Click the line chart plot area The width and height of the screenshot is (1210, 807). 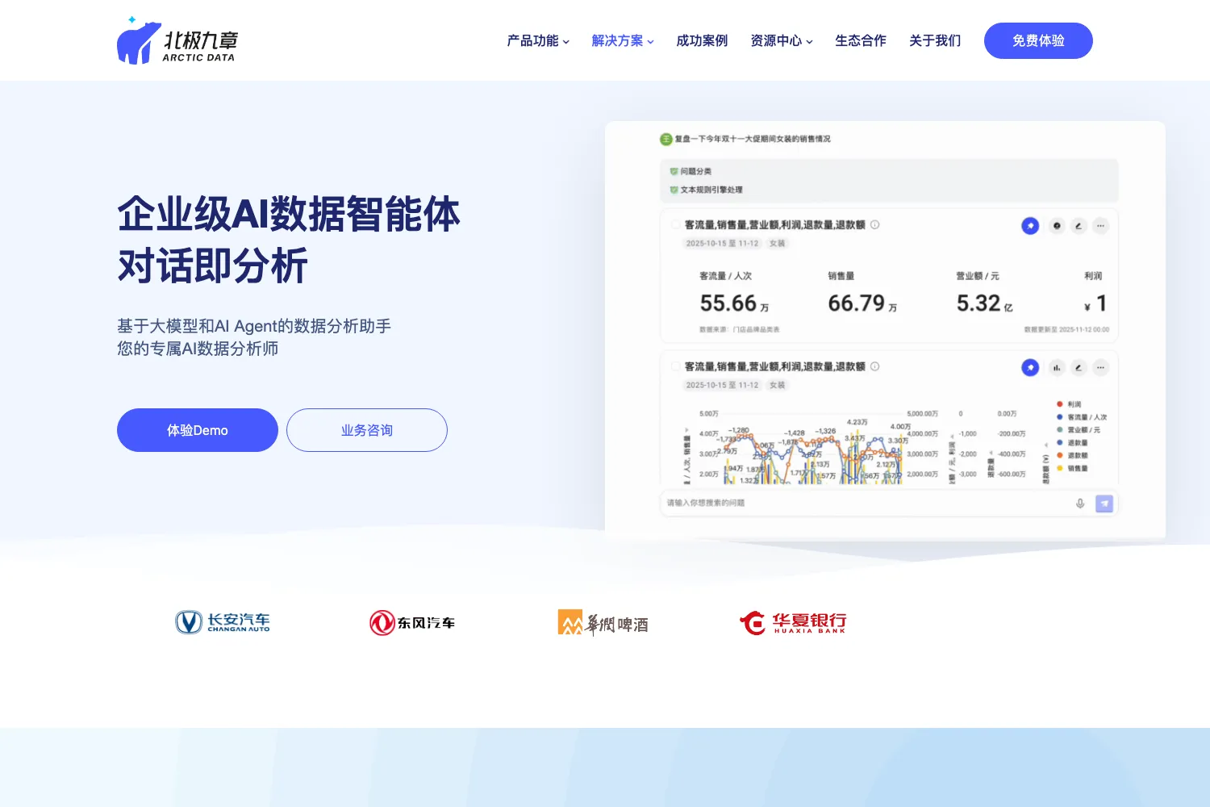click(x=815, y=448)
